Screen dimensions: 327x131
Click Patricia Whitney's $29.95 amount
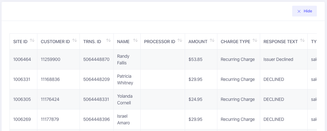(x=196, y=80)
